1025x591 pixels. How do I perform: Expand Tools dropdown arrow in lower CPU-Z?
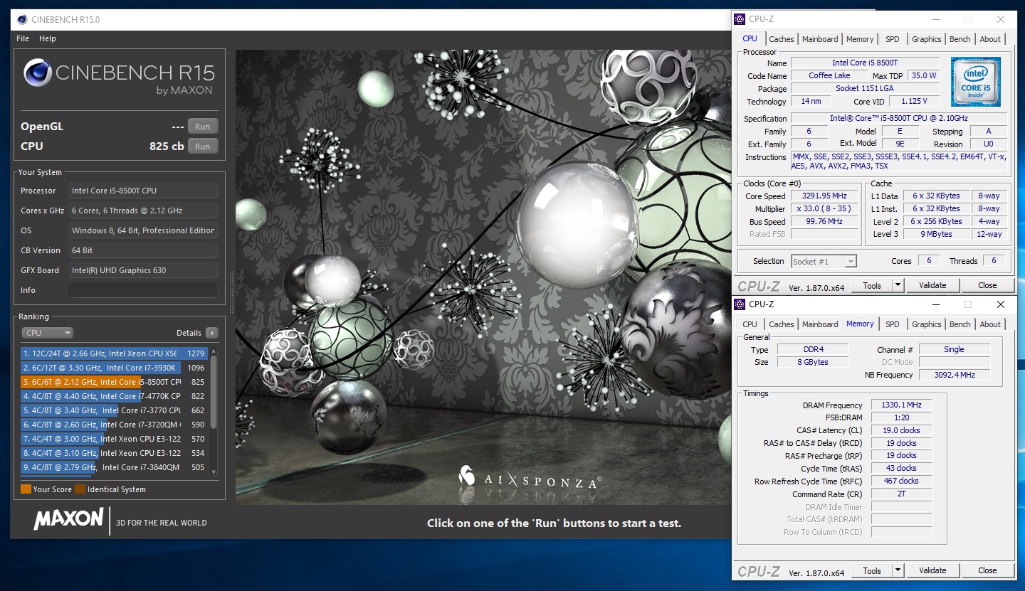coord(898,570)
